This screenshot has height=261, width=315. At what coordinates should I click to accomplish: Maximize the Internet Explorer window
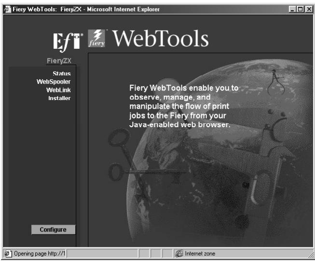tap(300, 9)
